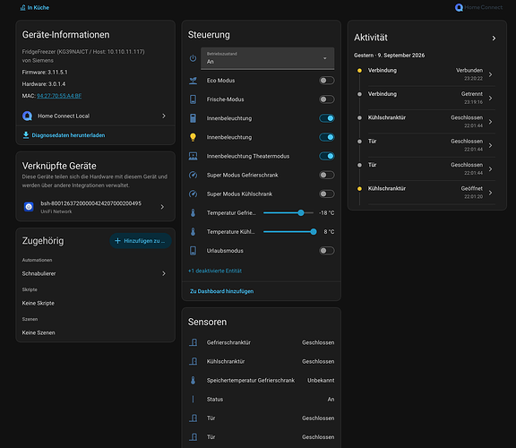The height and width of the screenshot is (448, 516).
Task: Open the Kühlschranktür sensor row
Action: tap(262, 361)
